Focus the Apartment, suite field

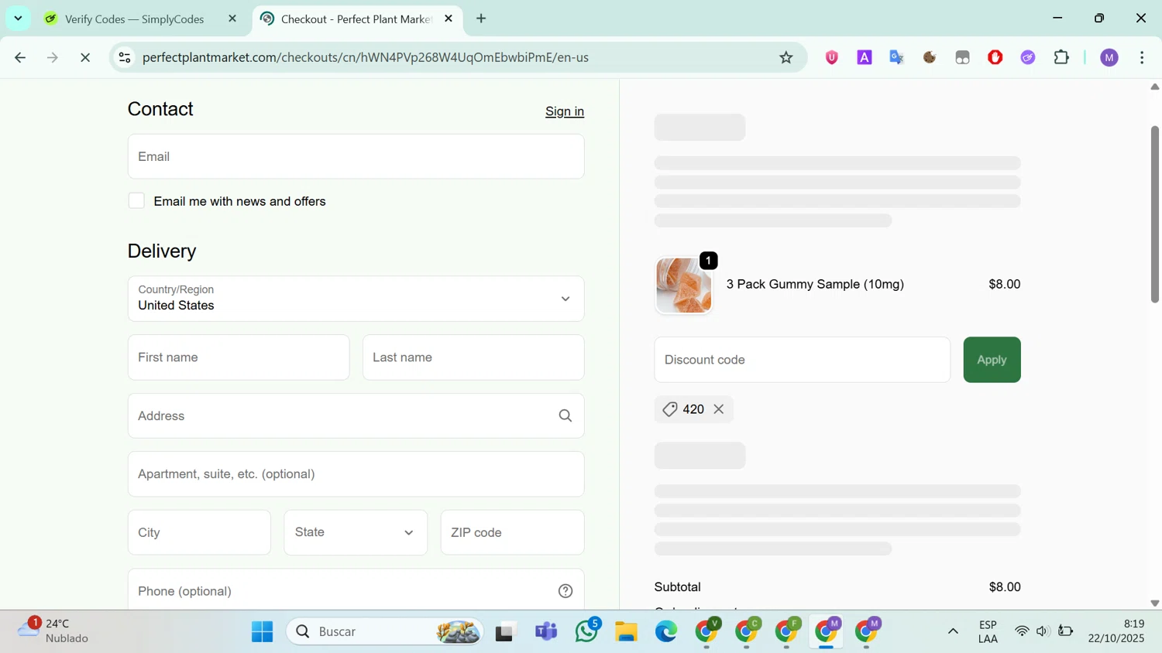tap(356, 474)
